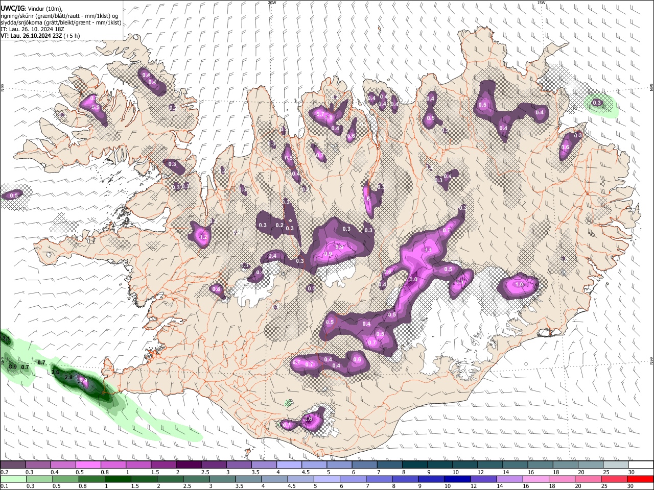
Task: Click the '15W' longitude label at top
Action: tap(541, 3)
